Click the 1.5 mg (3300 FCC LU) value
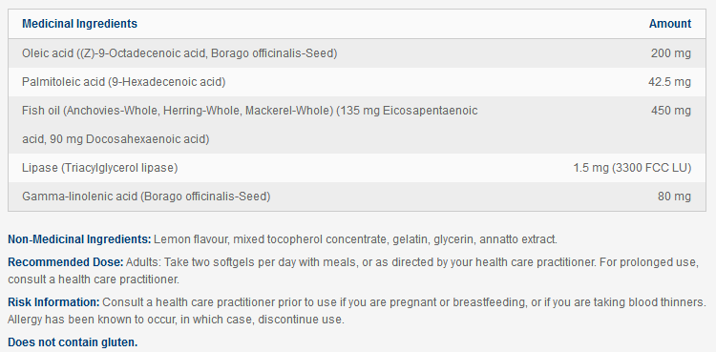The width and height of the screenshot is (716, 352). click(632, 168)
